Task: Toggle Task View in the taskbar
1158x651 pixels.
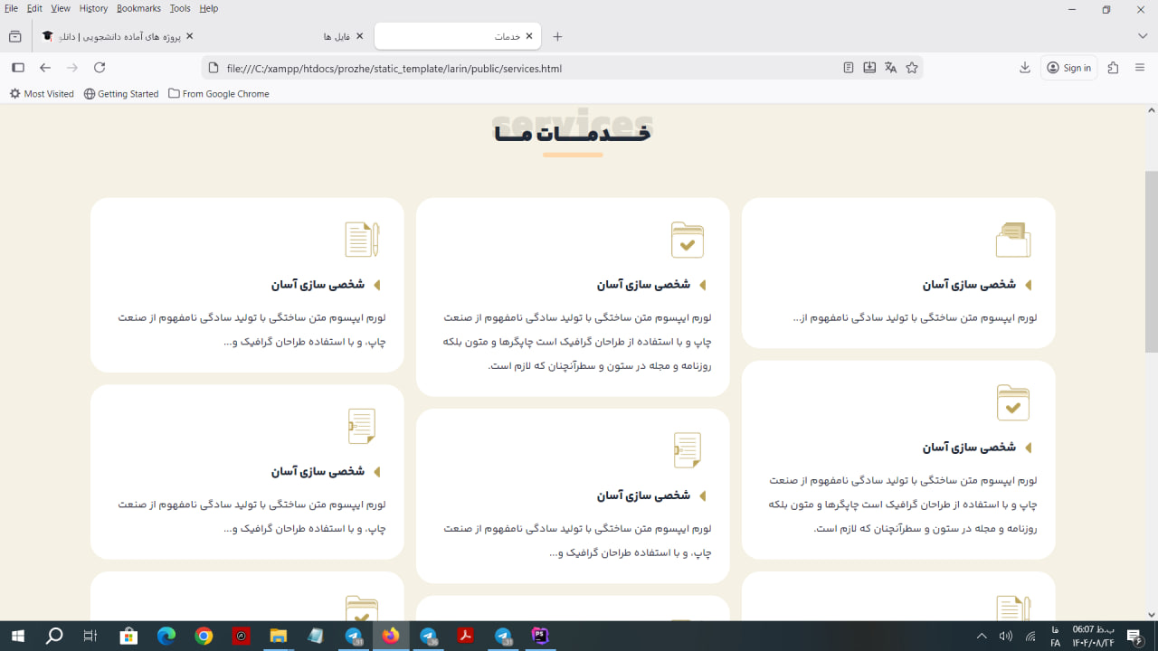Action: tap(90, 636)
